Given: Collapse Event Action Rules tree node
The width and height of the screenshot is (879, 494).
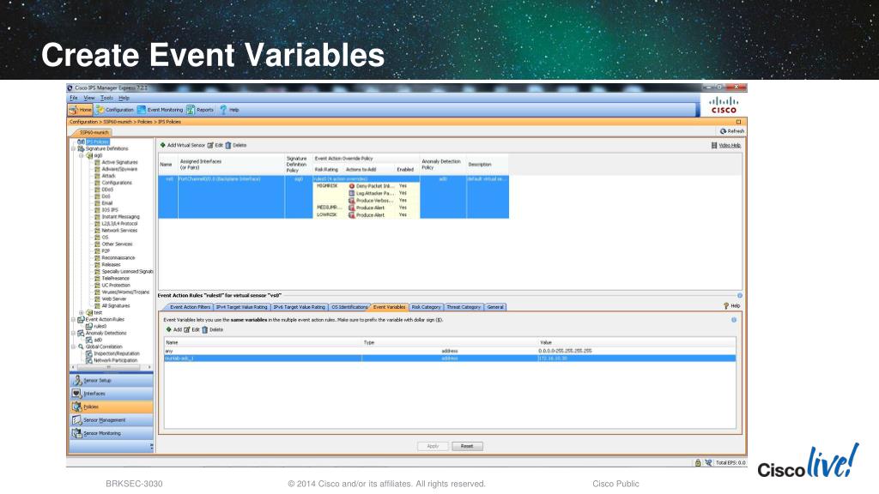Looking at the screenshot, I should point(74,319).
